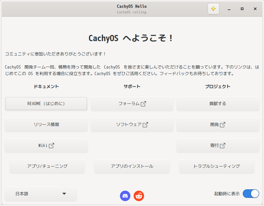Viewport: 264px width, 206px height.
Task: Minimize the CachyOS Hello window
Action: tap(229, 9)
